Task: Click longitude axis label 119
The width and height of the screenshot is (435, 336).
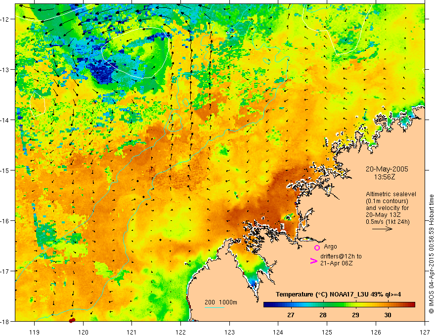Action: tap(35, 332)
